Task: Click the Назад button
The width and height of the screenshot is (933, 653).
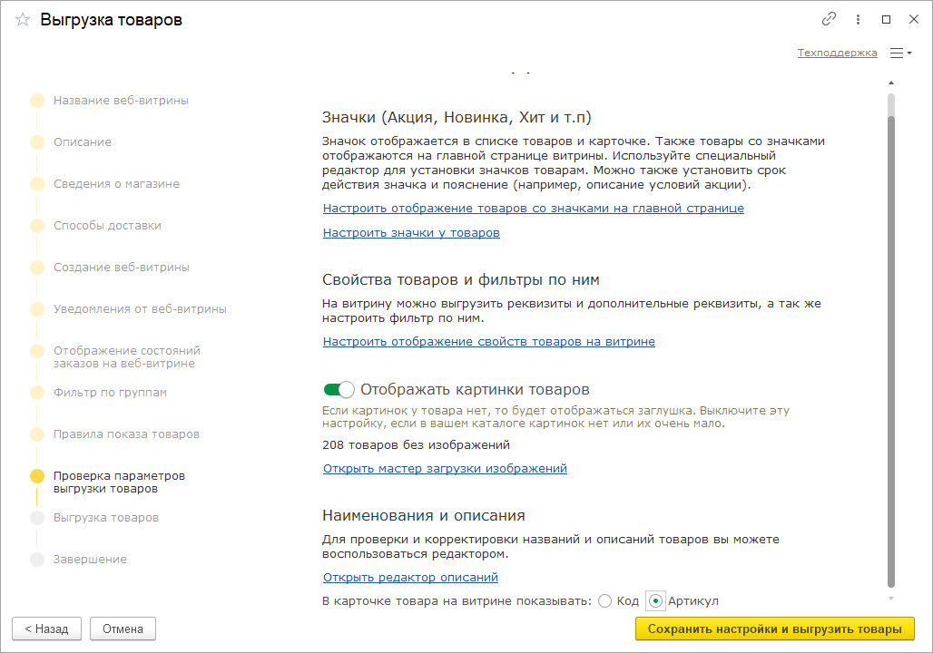Action: point(46,629)
